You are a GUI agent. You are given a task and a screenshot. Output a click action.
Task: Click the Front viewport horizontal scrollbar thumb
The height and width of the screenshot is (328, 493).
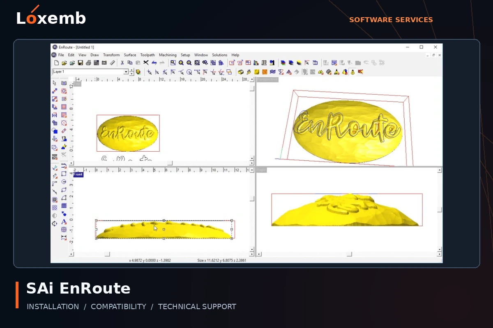(107, 254)
